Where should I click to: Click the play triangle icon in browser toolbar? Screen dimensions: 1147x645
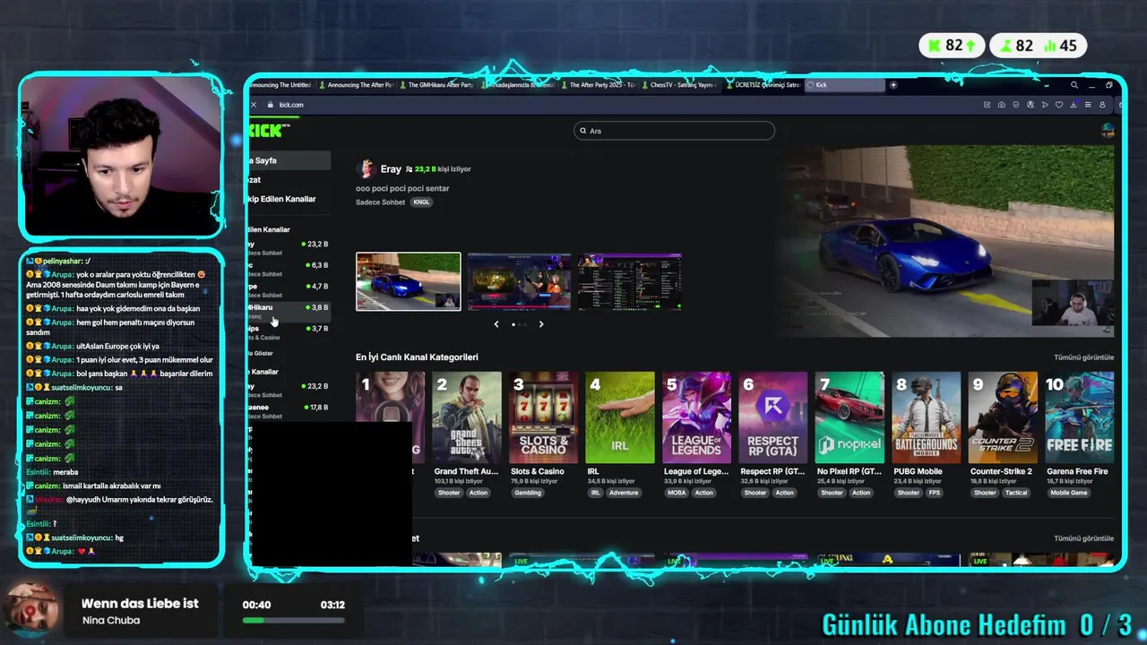click(1045, 105)
